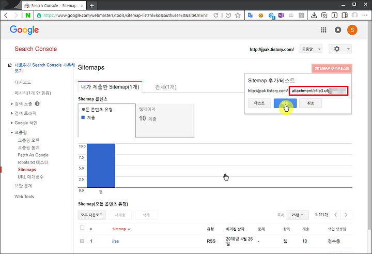Screen dimensions: 372x254
Task: Tick the checkbox for the /rss row
Action: pyautogui.click(x=82, y=241)
